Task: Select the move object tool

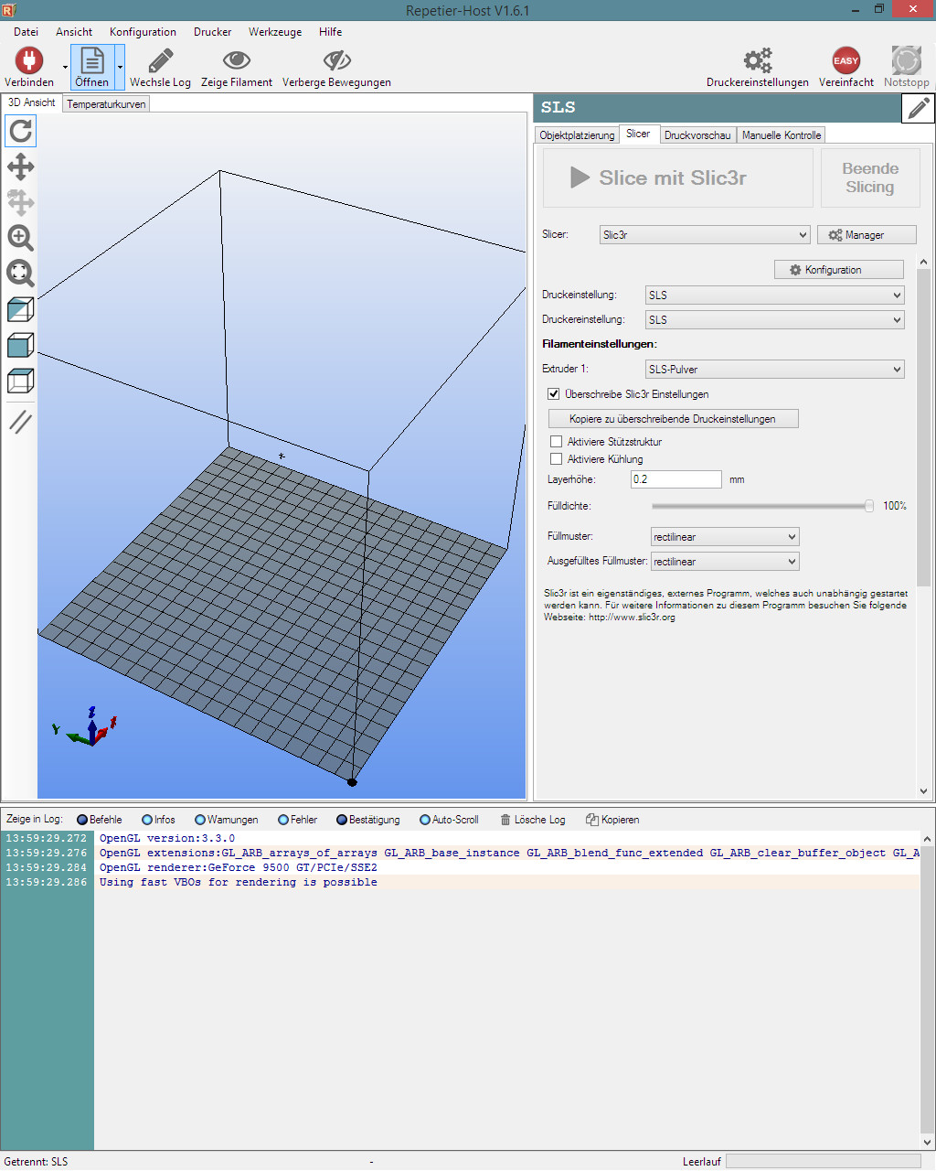Action: point(20,202)
